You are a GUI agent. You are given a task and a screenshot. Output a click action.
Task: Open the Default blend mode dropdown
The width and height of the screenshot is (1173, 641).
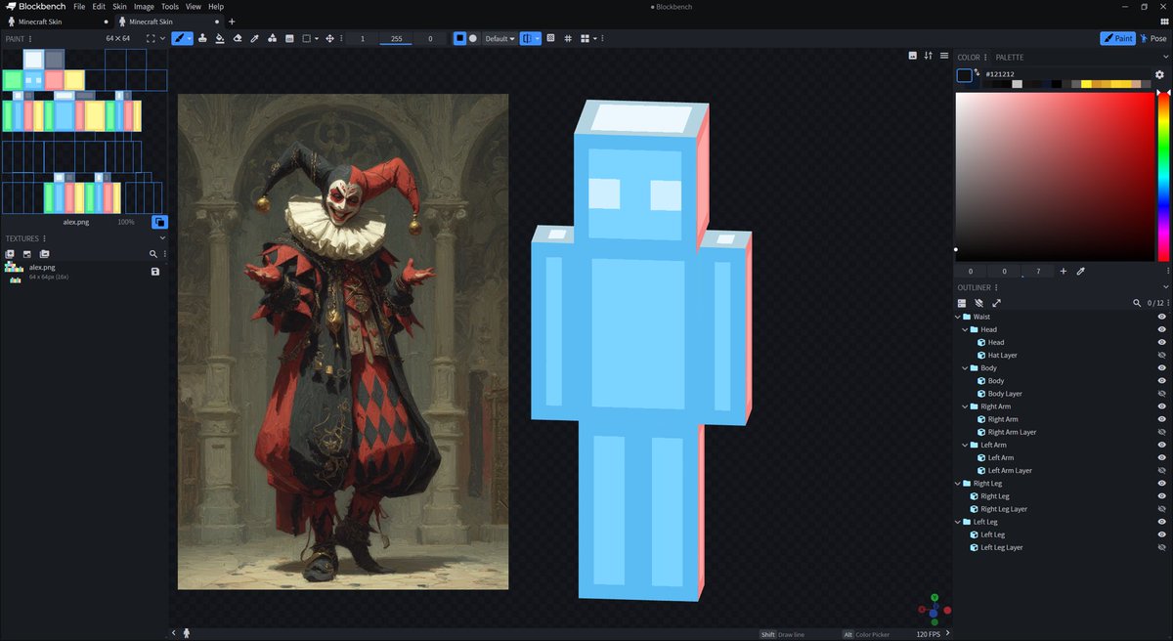pyautogui.click(x=500, y=38)
